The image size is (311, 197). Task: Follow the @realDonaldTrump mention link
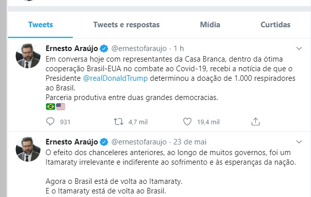click(115, 78)
